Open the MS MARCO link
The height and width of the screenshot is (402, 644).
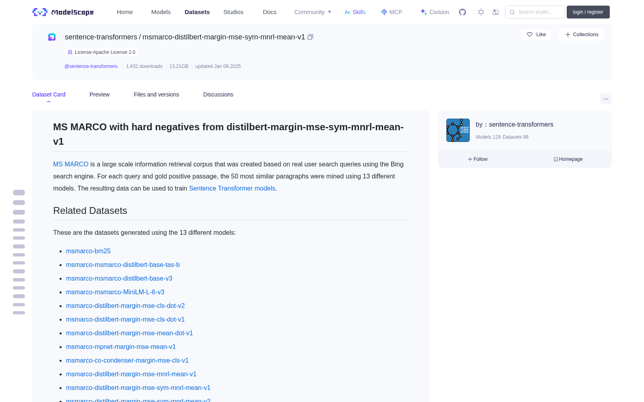[x=71, y=164]
